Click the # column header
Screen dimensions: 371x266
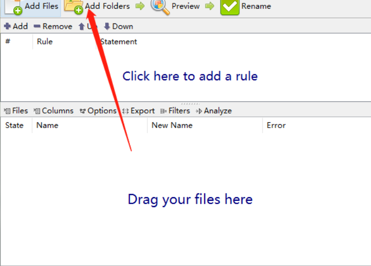tap(8, 41)
